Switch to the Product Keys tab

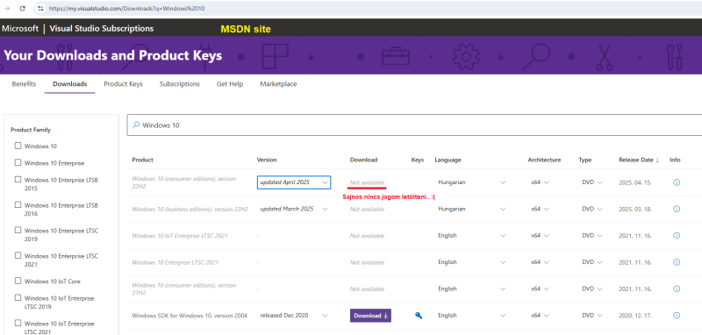tap(123, 83)
